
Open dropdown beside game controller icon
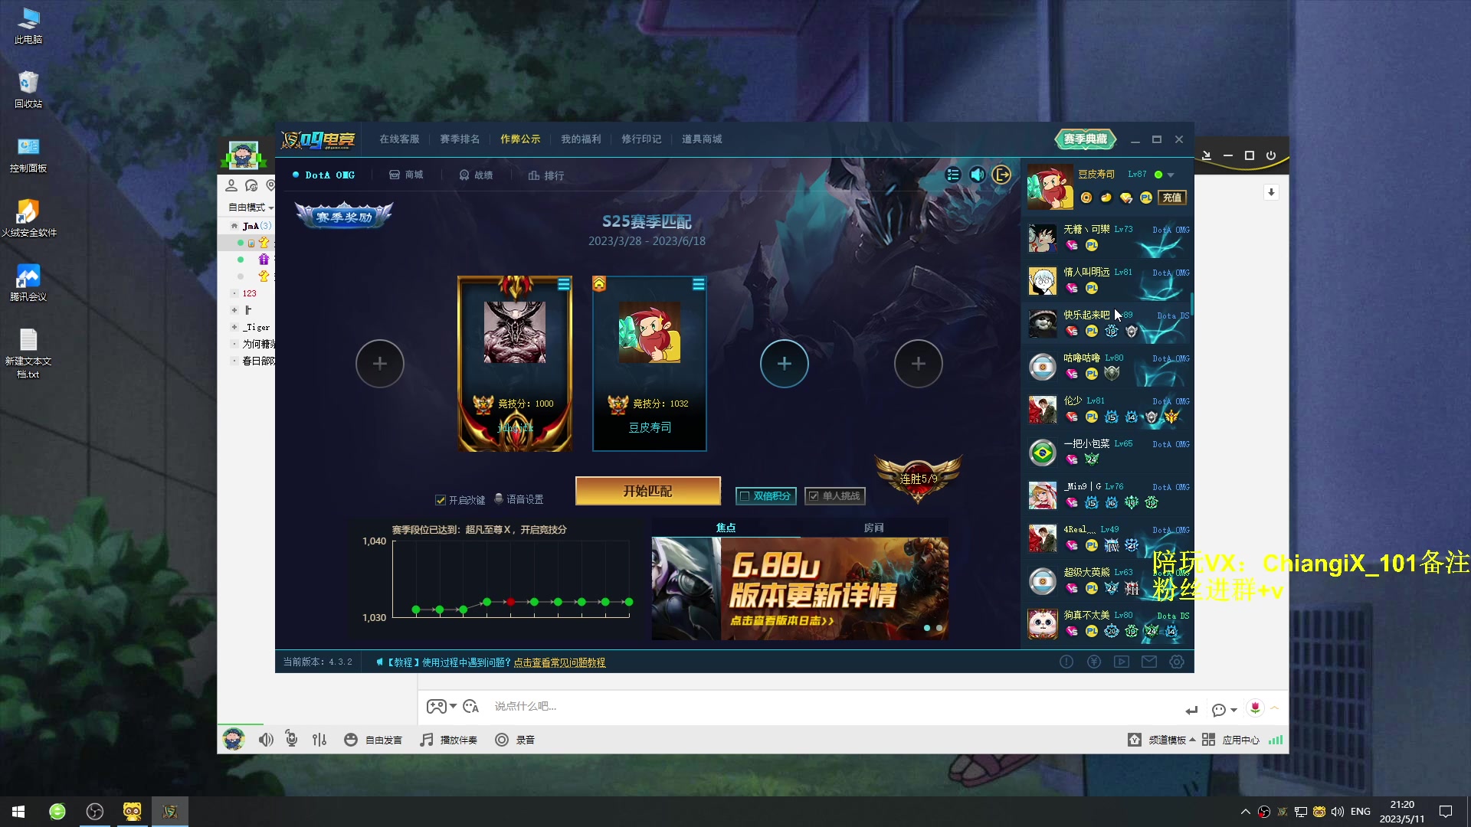click(x=453, y=706)
